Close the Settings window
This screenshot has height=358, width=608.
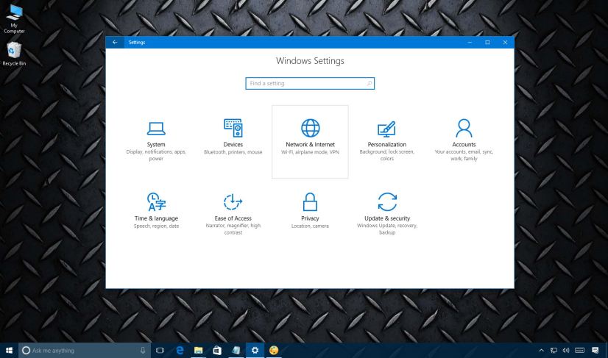click(505, 42)
